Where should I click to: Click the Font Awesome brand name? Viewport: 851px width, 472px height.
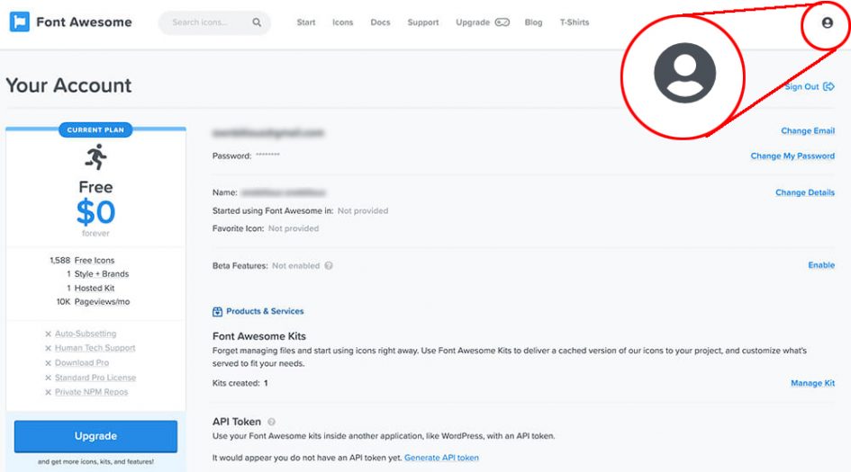84,22
